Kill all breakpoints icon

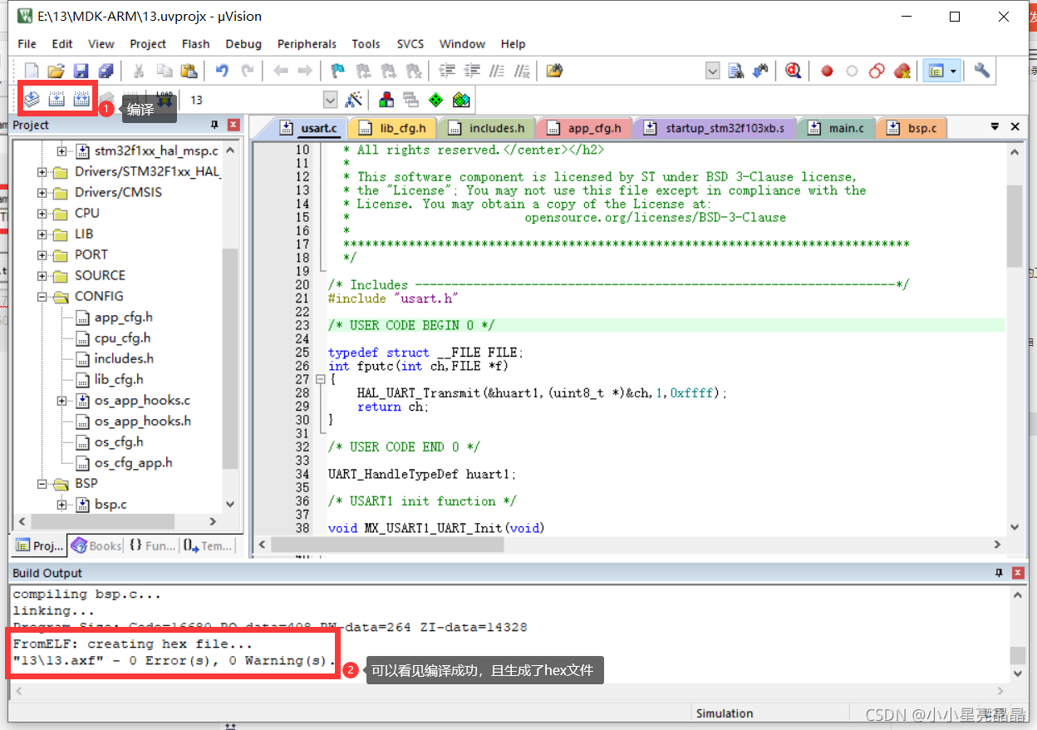[x=902, y=72]
